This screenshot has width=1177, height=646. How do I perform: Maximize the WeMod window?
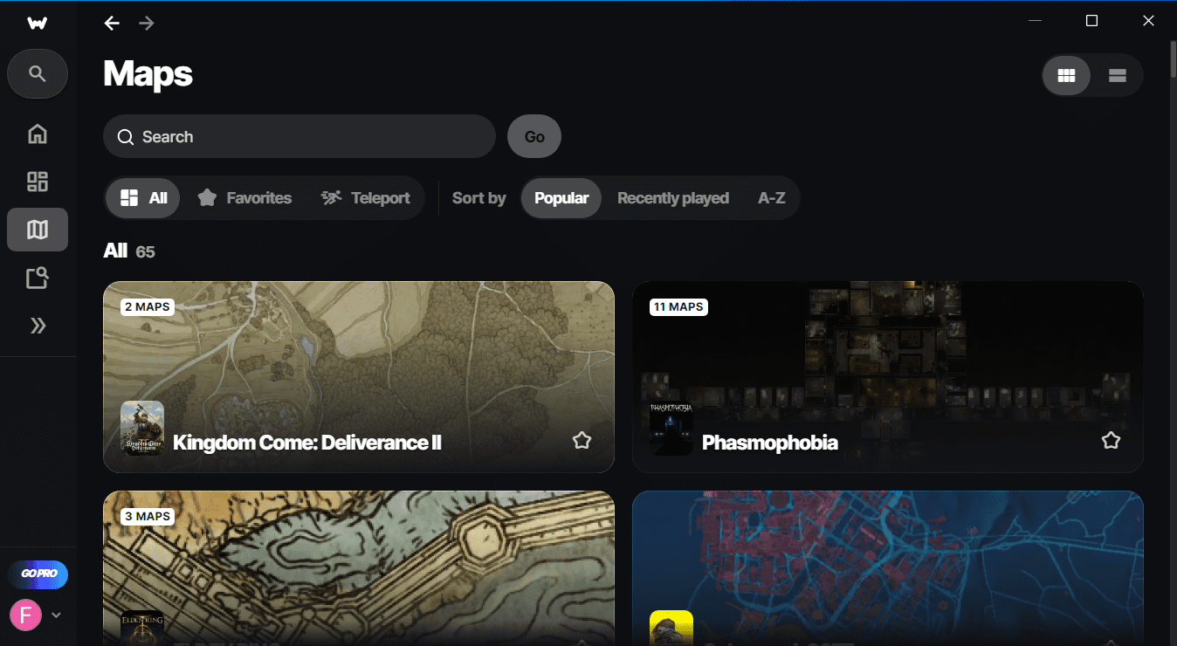[1091, 21]
